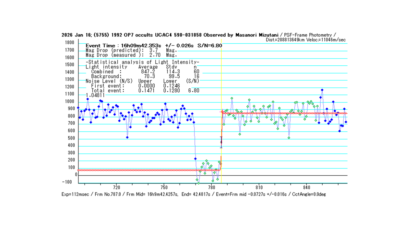Click the -100 label on the y-axis
The width and height of the screenshot is (415, 233).
tap(68, 182)
